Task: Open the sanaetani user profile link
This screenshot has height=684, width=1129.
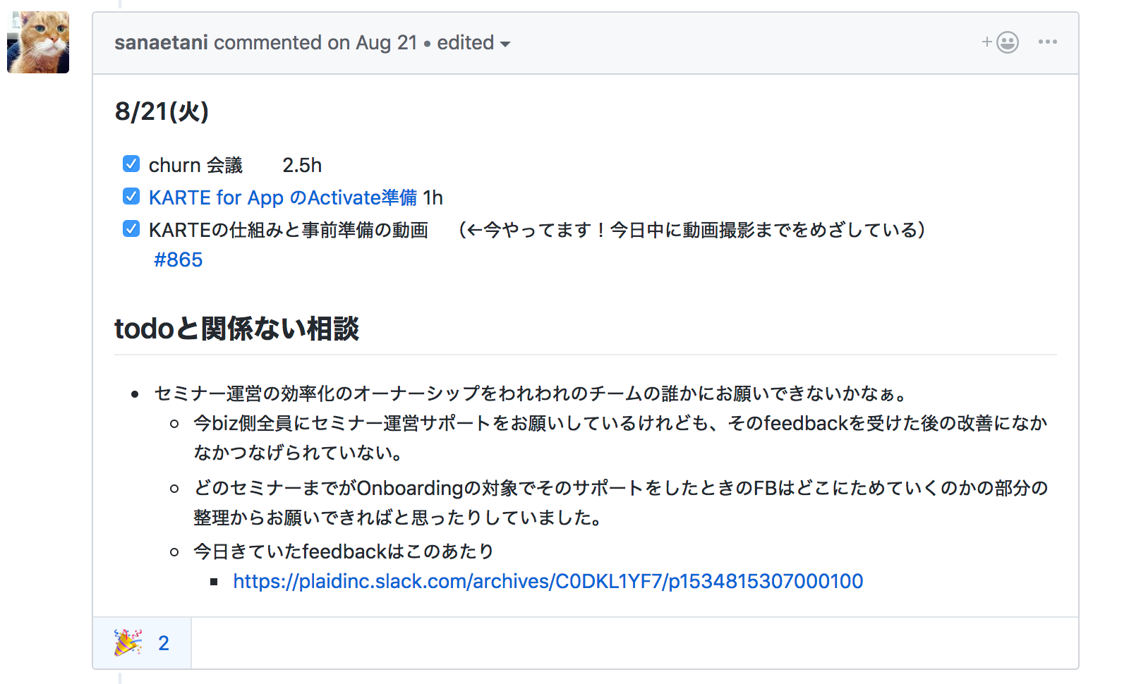Action: (x=161, y=43)
